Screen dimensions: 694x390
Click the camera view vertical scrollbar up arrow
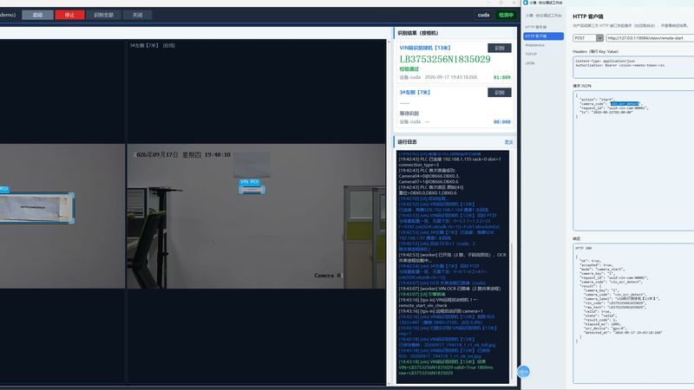coord(389,42)
